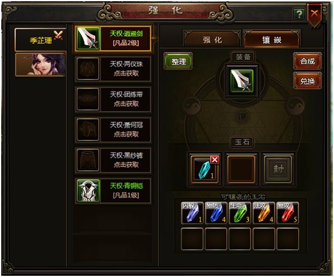
Task: Click the sword in the 装备 slot
Action: click(242, 81)
